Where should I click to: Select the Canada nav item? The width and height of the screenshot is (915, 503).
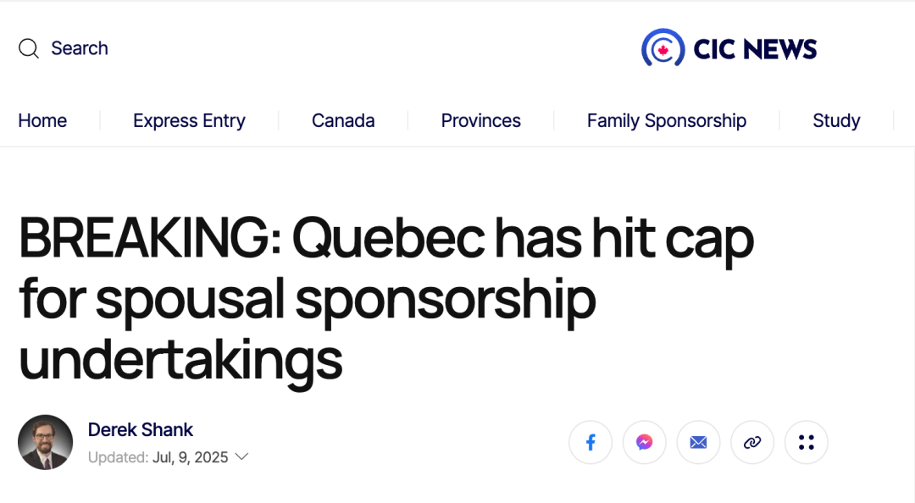pos(343,120)
